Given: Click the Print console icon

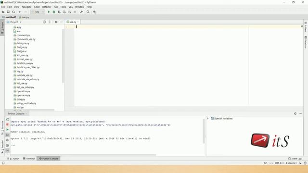Looking at the screenshot, I should point(8,140).
